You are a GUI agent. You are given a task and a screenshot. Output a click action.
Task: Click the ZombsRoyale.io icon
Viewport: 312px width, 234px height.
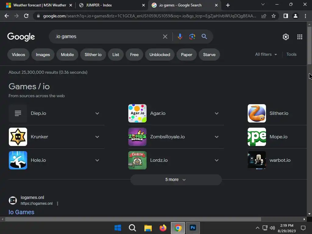(137, 137)
